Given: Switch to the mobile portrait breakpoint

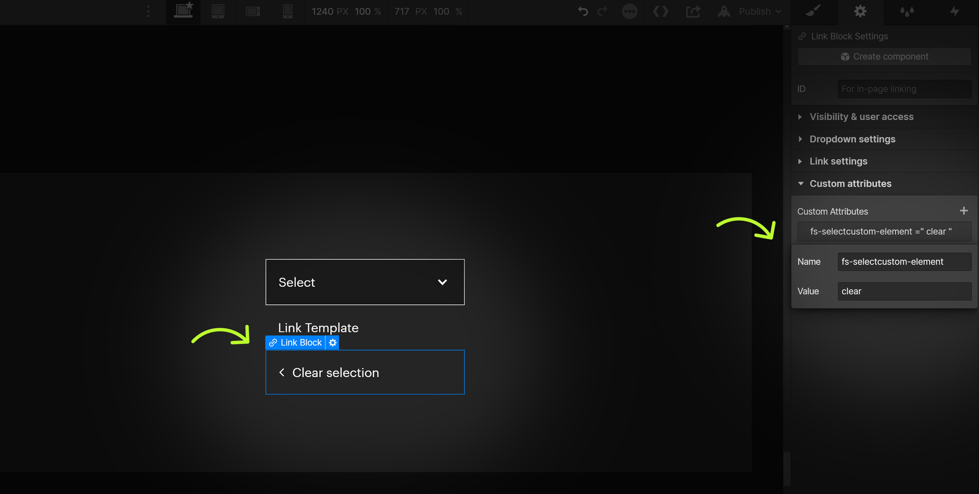Looking at the screenshot, I should [288, 11].
